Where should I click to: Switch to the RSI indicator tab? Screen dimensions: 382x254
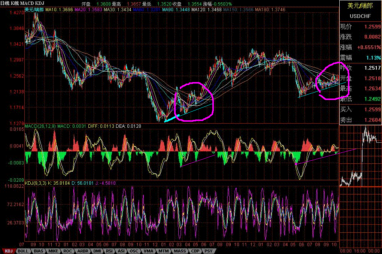pyautogui.click(x=110, y=251)
